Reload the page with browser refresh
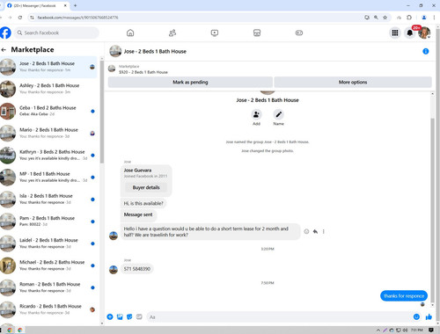440x334 pixels. (20, 18)
